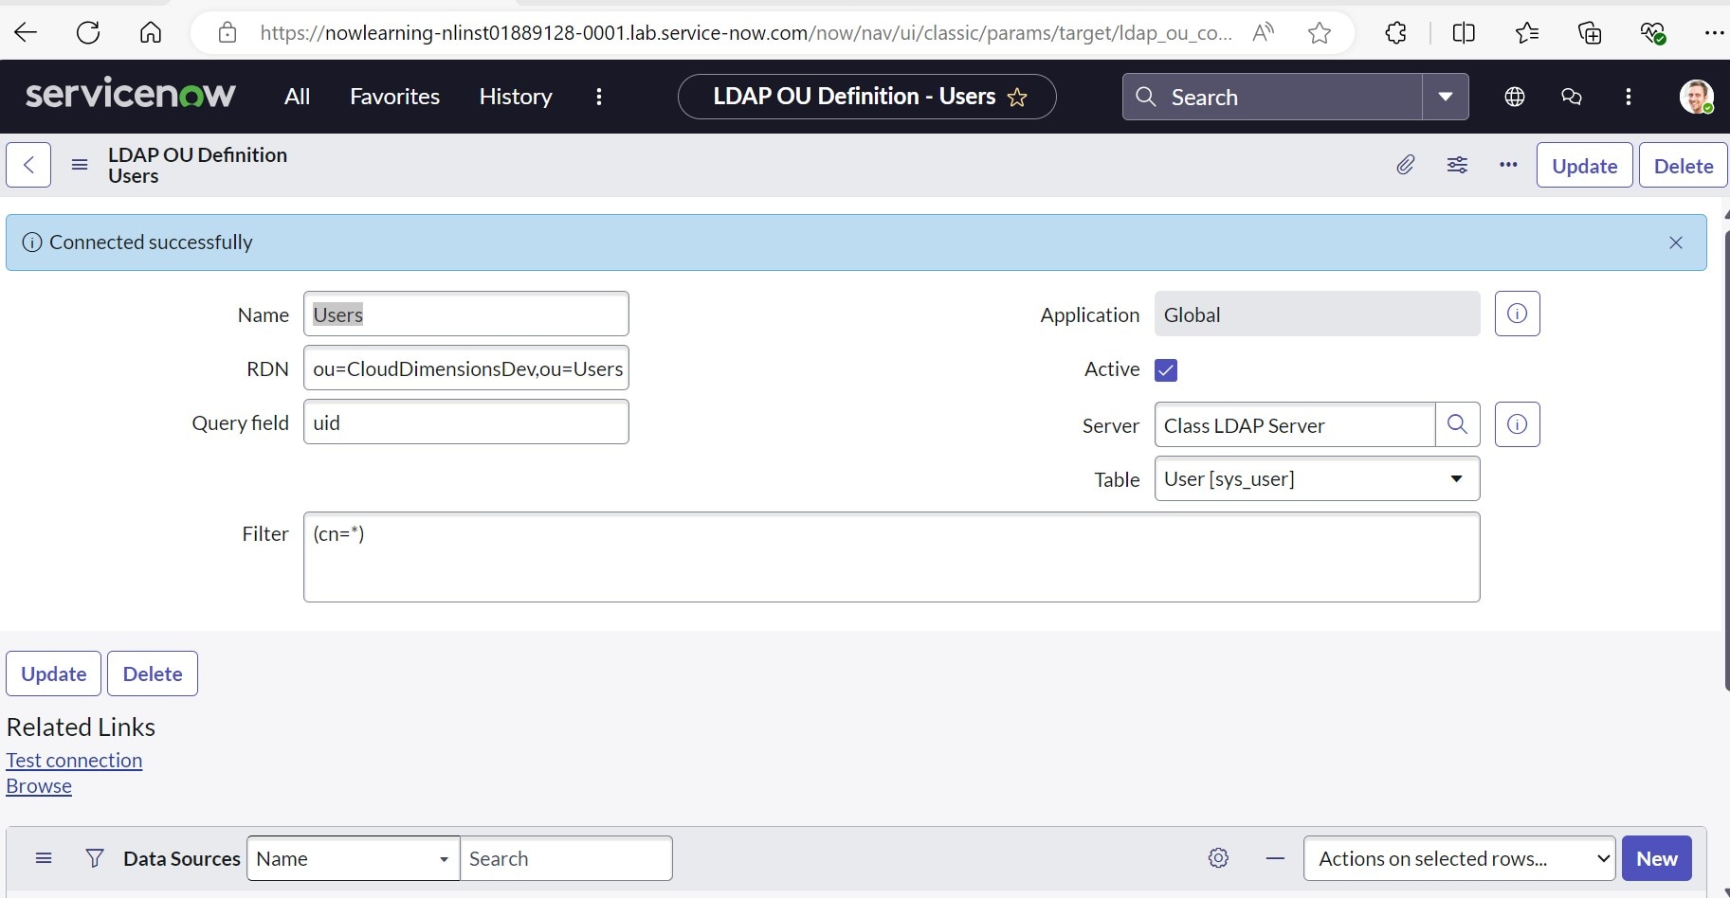Open the Table dropdown for User sys_user

[x=1457, y=478]
